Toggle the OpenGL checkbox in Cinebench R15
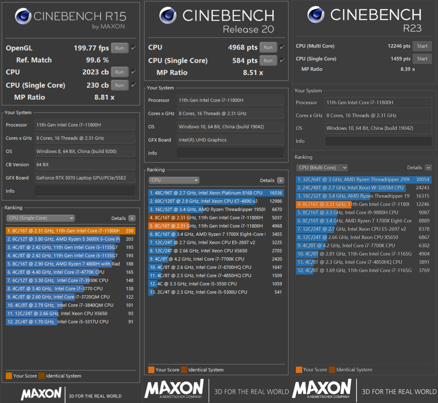This screenshot has width=438, height=403. coord(134,48)
